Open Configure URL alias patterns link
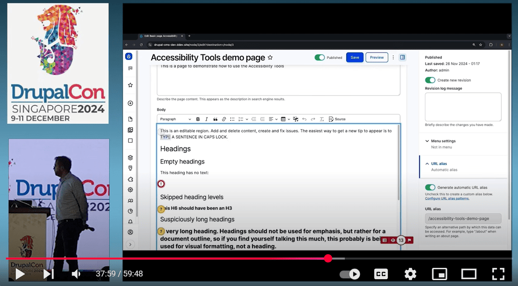The width and height of the screenshot is (518, 286). click(447, 199)
